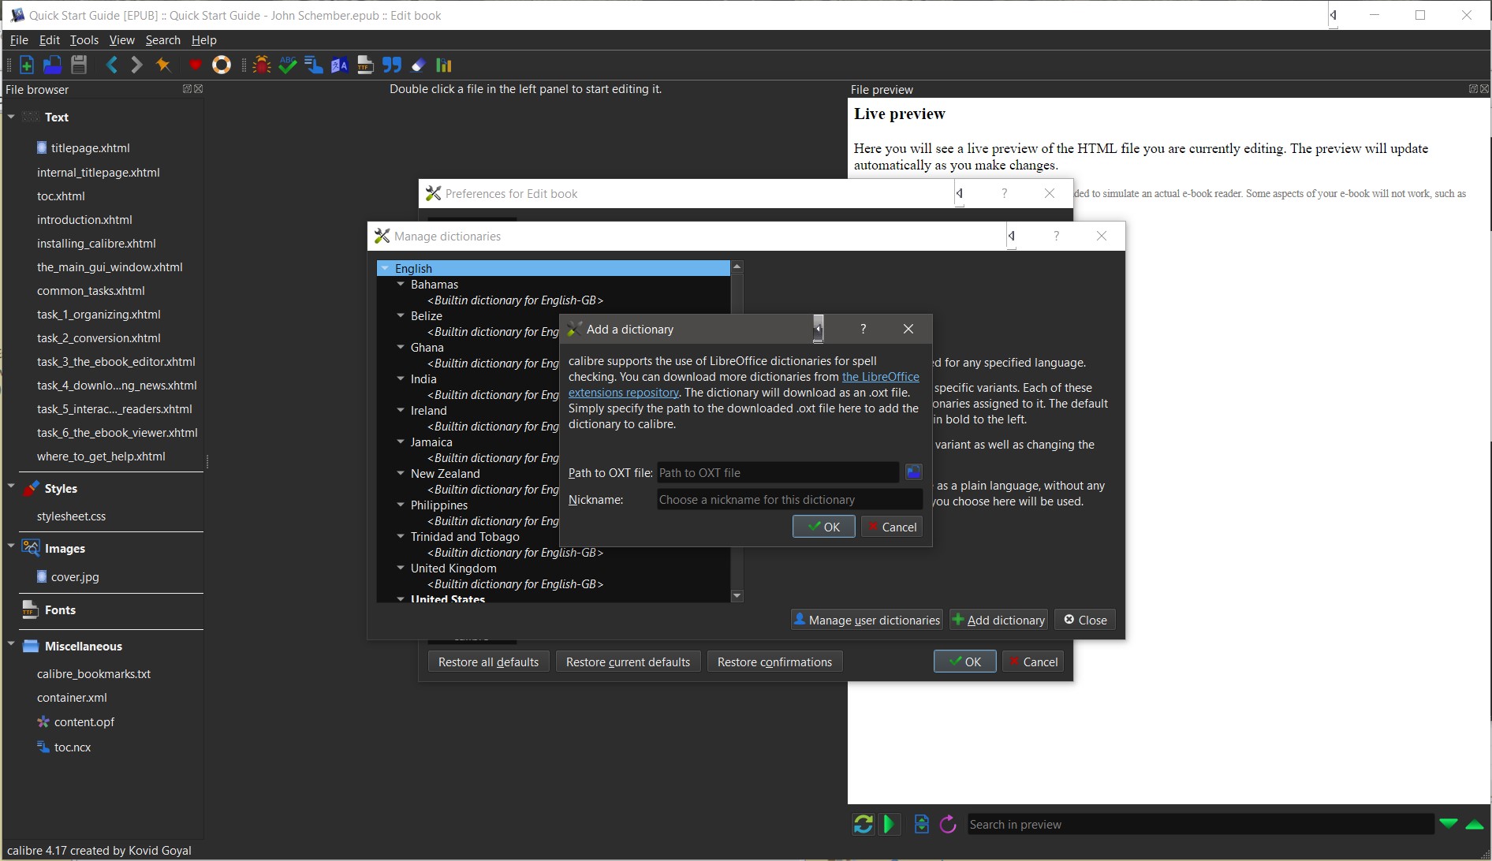Toggle auto-reload preview button
The image size is (1492, 861).
[x=863, y=824]
